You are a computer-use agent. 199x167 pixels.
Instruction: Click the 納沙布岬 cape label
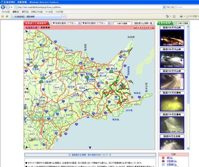[x=146, y=87]
